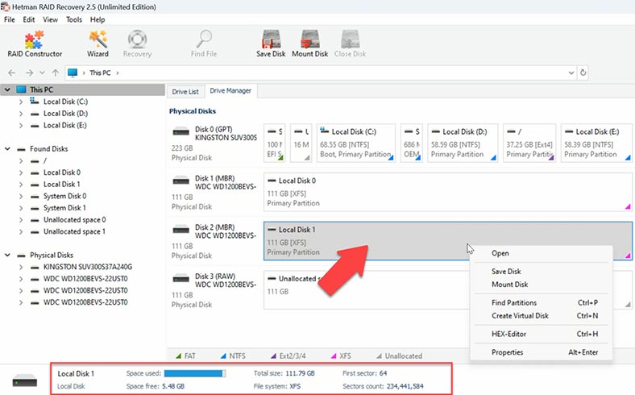Expand KINGSTON SUV300S37A240G tree node

pos(21,267)
